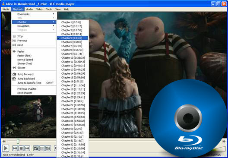Select Chapter1 [0:0:0]
The height and width of the screenshot is (158, 228).
tap(73, 22)
